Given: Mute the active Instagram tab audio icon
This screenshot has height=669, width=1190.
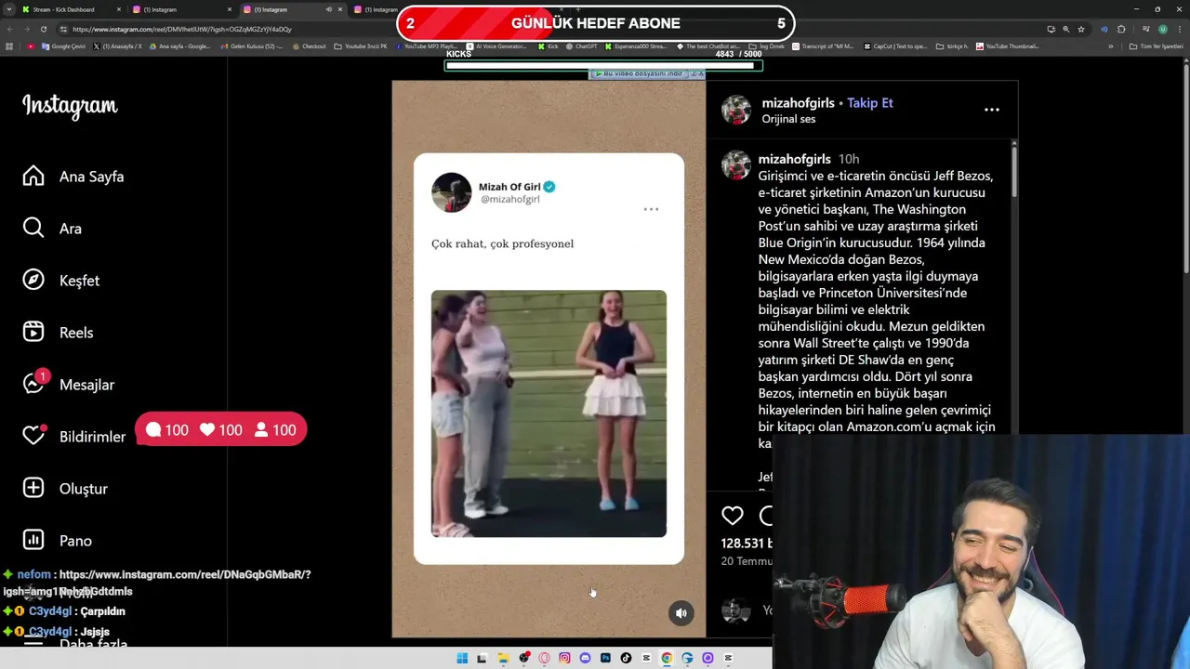Looking at the screenshot, I should click(328, 9).
